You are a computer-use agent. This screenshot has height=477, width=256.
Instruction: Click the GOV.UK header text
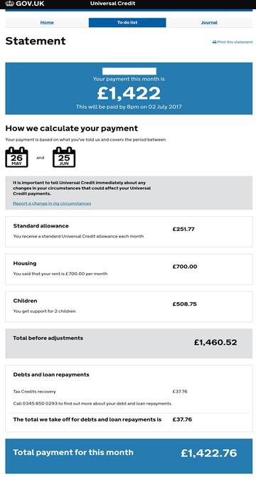coord(30,4)
